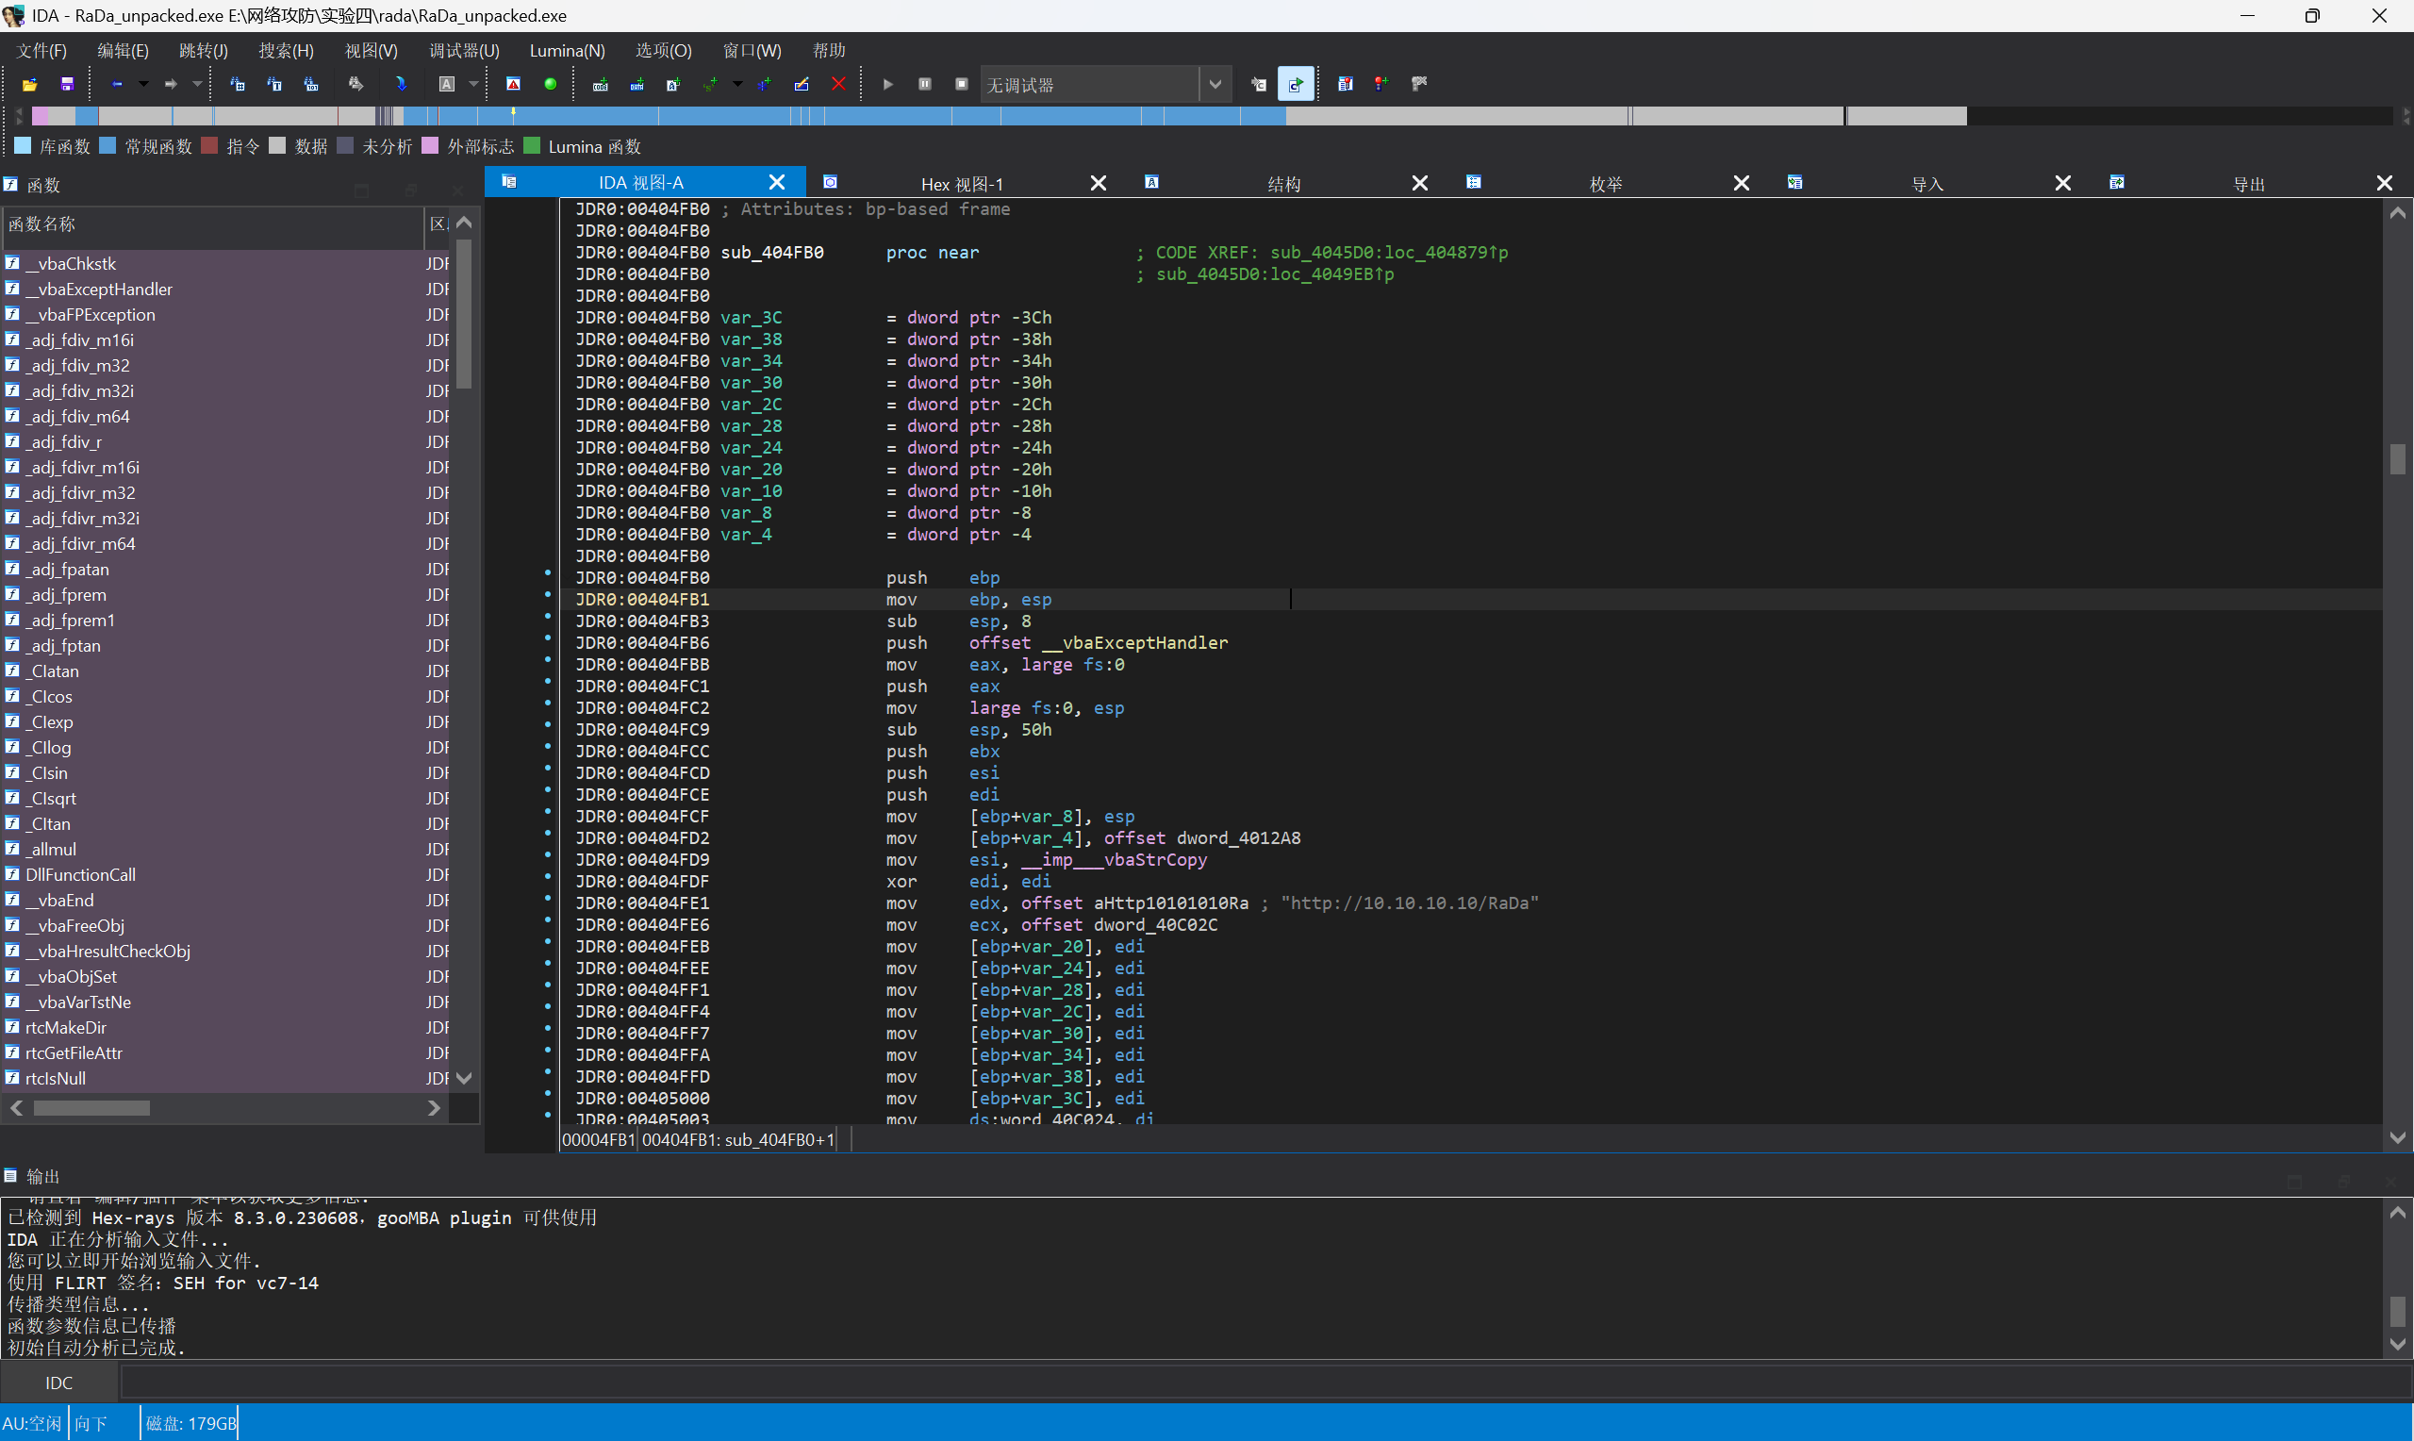
Task: Click the jump back blue arrow
Action: pyautogui.click(x=118, y=85)
